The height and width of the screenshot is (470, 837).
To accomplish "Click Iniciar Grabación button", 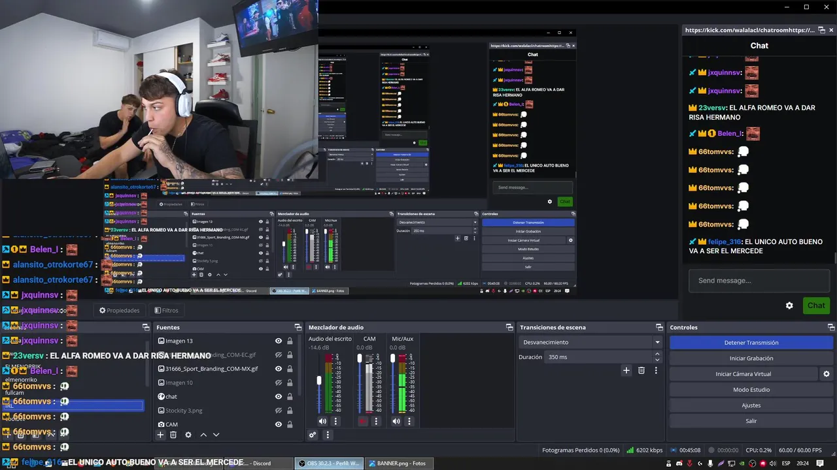I will 751,358.
